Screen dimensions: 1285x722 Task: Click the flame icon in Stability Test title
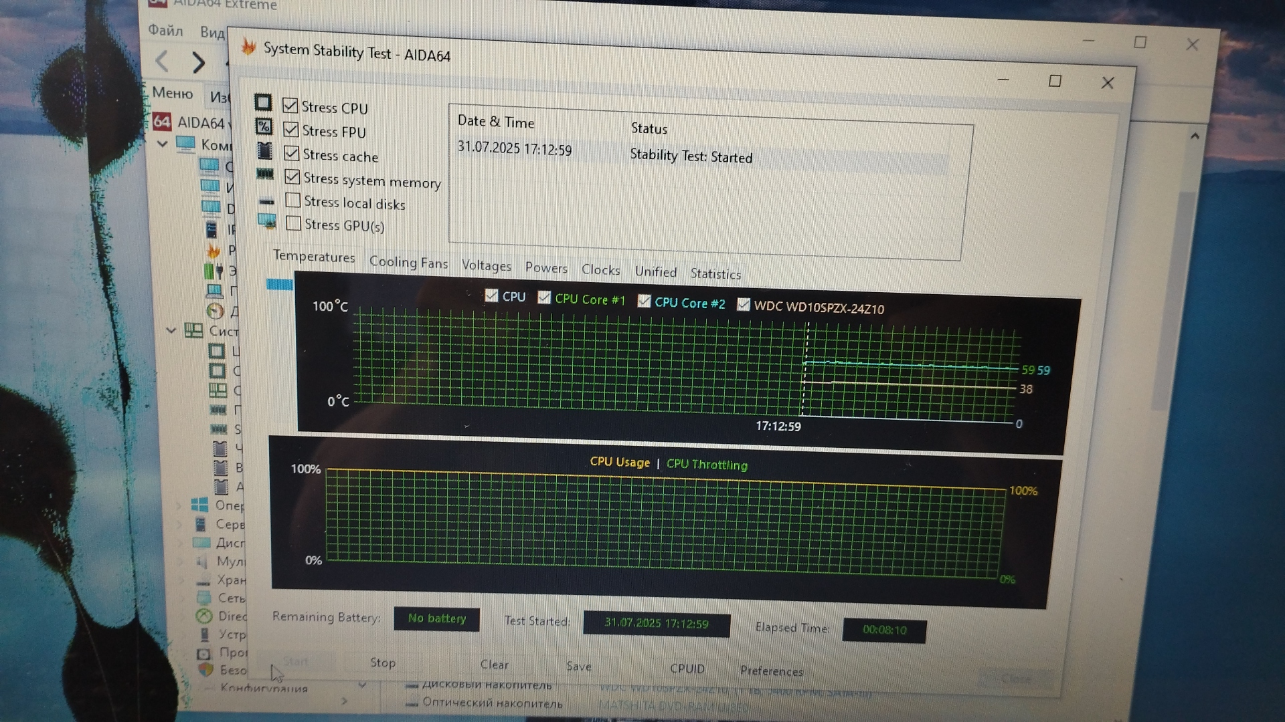click(249, 47)
